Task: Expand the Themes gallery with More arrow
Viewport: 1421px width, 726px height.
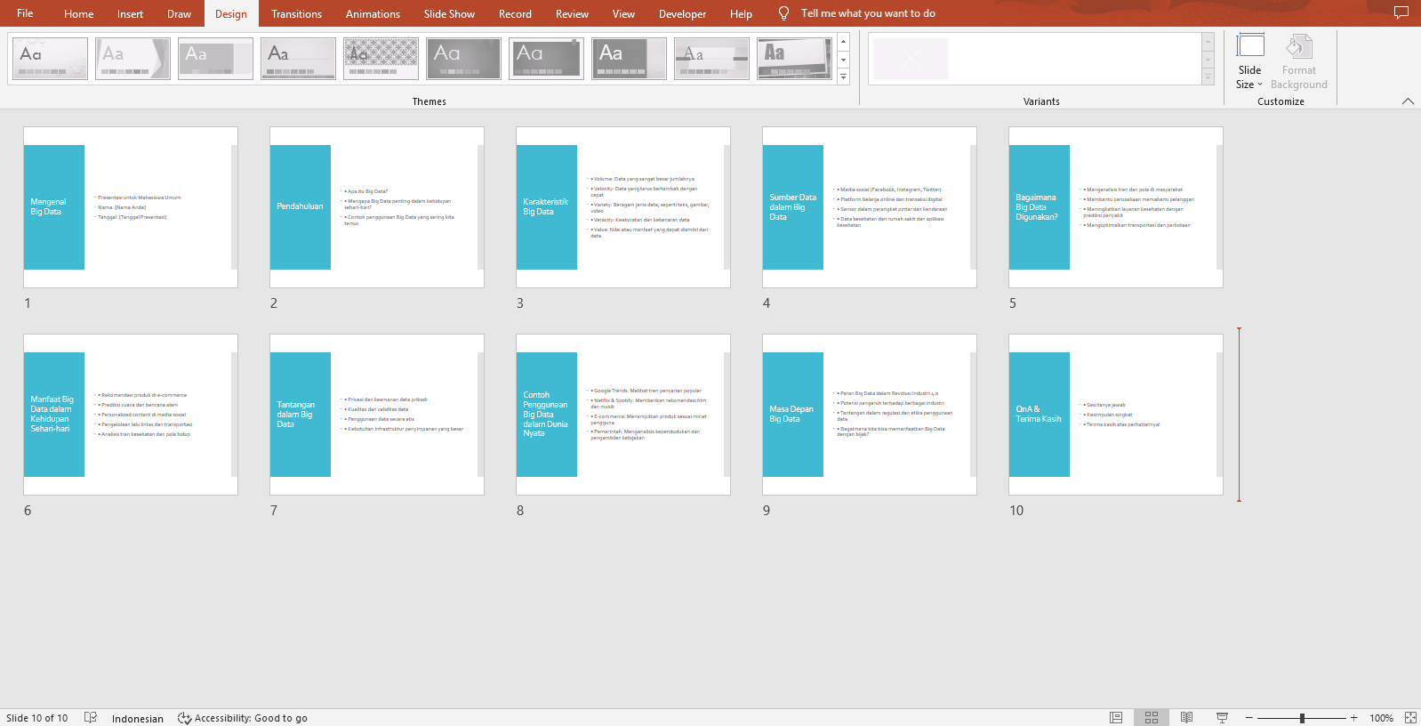Action: tap(843, 77)
